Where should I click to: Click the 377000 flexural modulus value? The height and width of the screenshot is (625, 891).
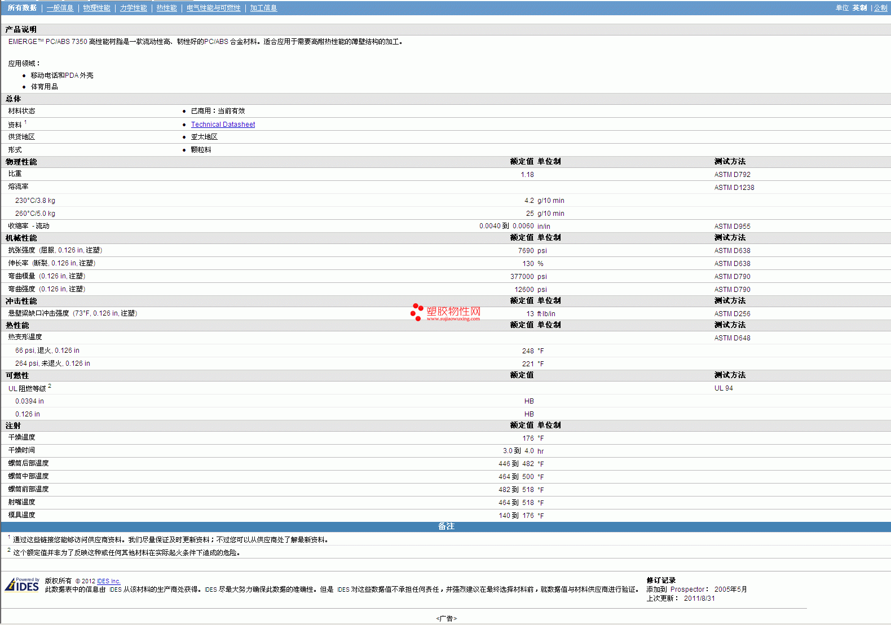click(x=522, y=277)
